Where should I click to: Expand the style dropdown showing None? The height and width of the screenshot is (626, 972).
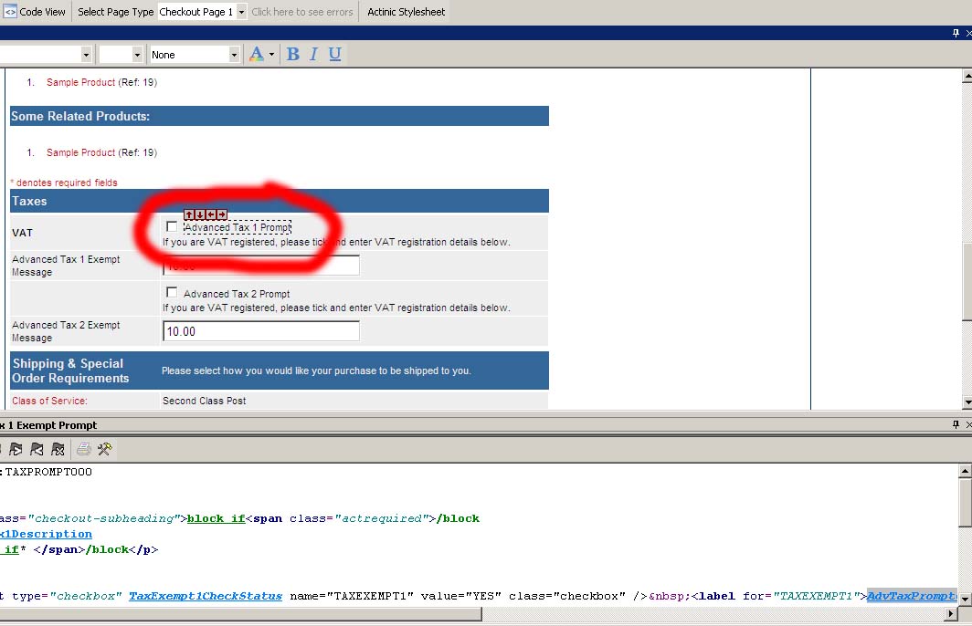[x=232, y=55]
